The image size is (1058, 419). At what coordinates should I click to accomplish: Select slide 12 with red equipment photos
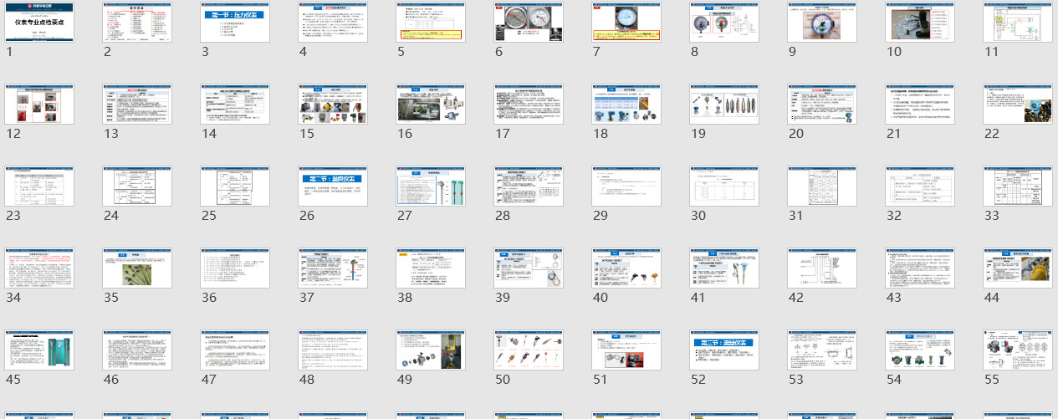tap(39, 105)
